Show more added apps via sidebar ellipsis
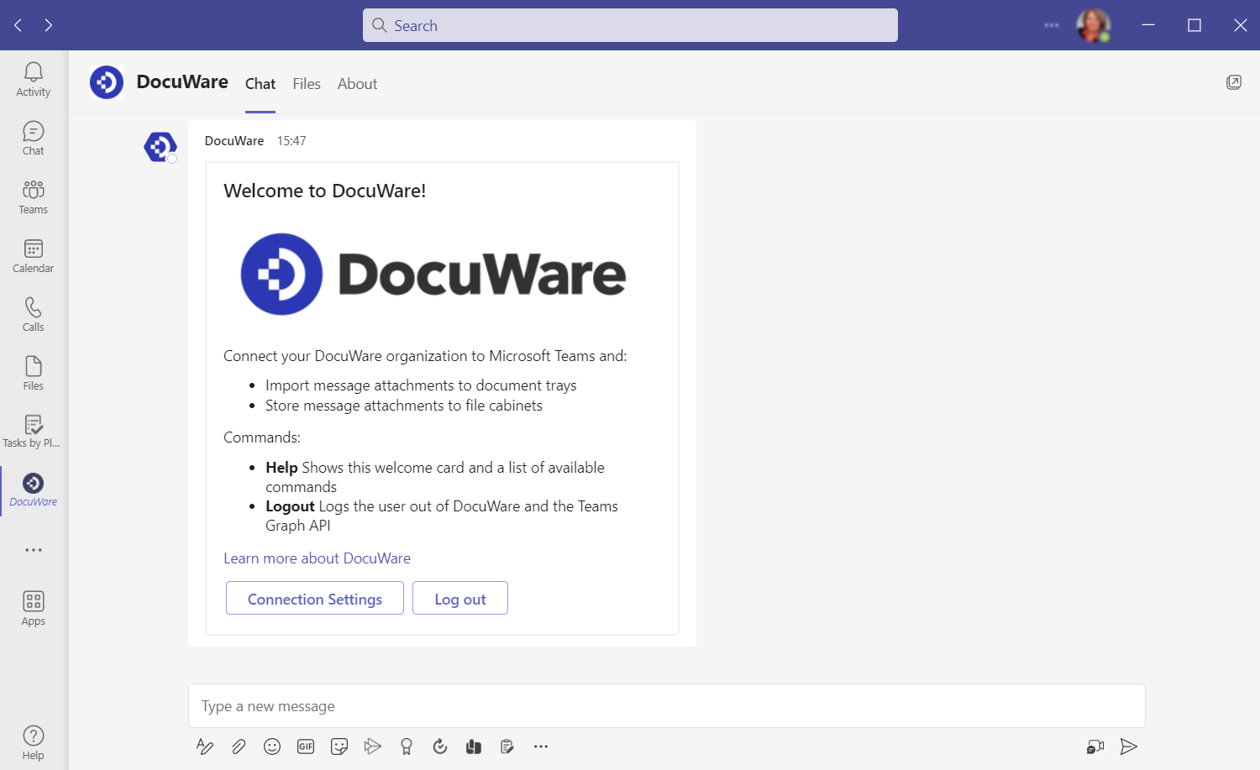1260x770 pixels. click(x=34, y=550)
